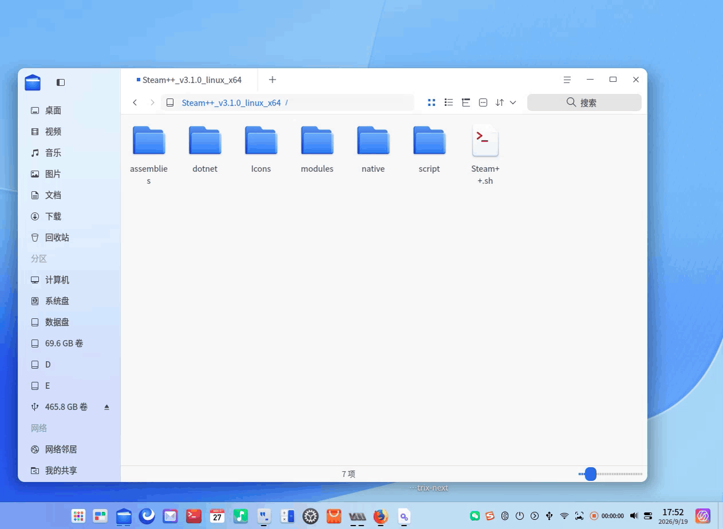
Task: Select the script folder
Action: coord(430,149)
